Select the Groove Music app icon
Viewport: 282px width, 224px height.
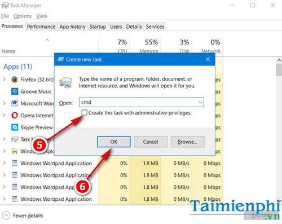(x=15, y=91)
